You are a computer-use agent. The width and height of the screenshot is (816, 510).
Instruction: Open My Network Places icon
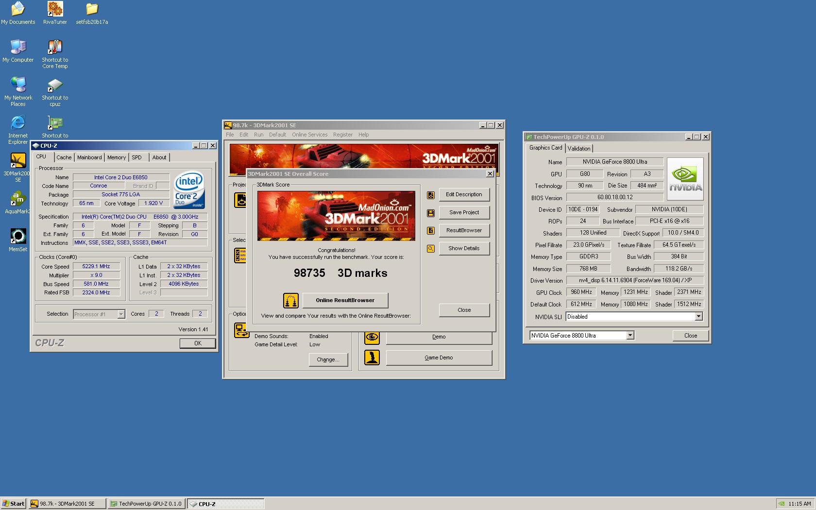click(18, 92)
